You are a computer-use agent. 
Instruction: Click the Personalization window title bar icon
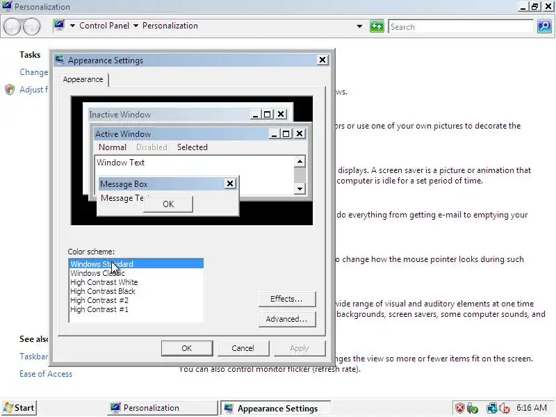click(7, 6)
